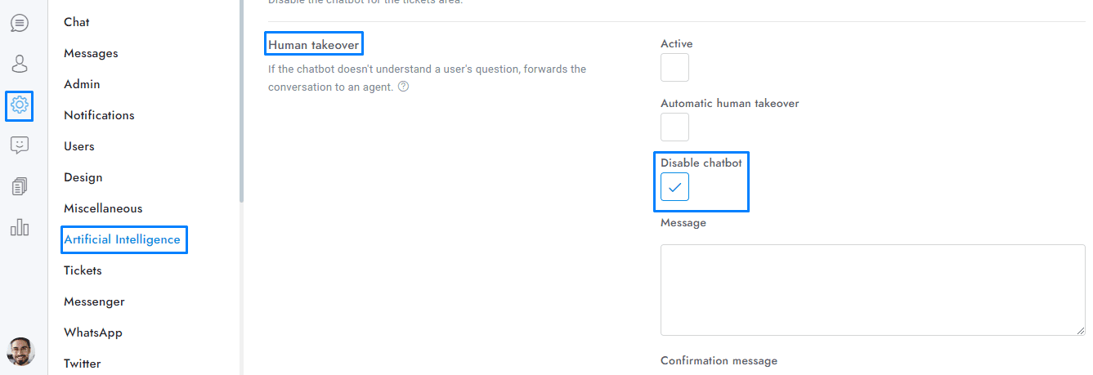Screen dimensions: 1093x375
Task: Uncheck the Disable chatbot checkbox
Action: pos(674,187)
